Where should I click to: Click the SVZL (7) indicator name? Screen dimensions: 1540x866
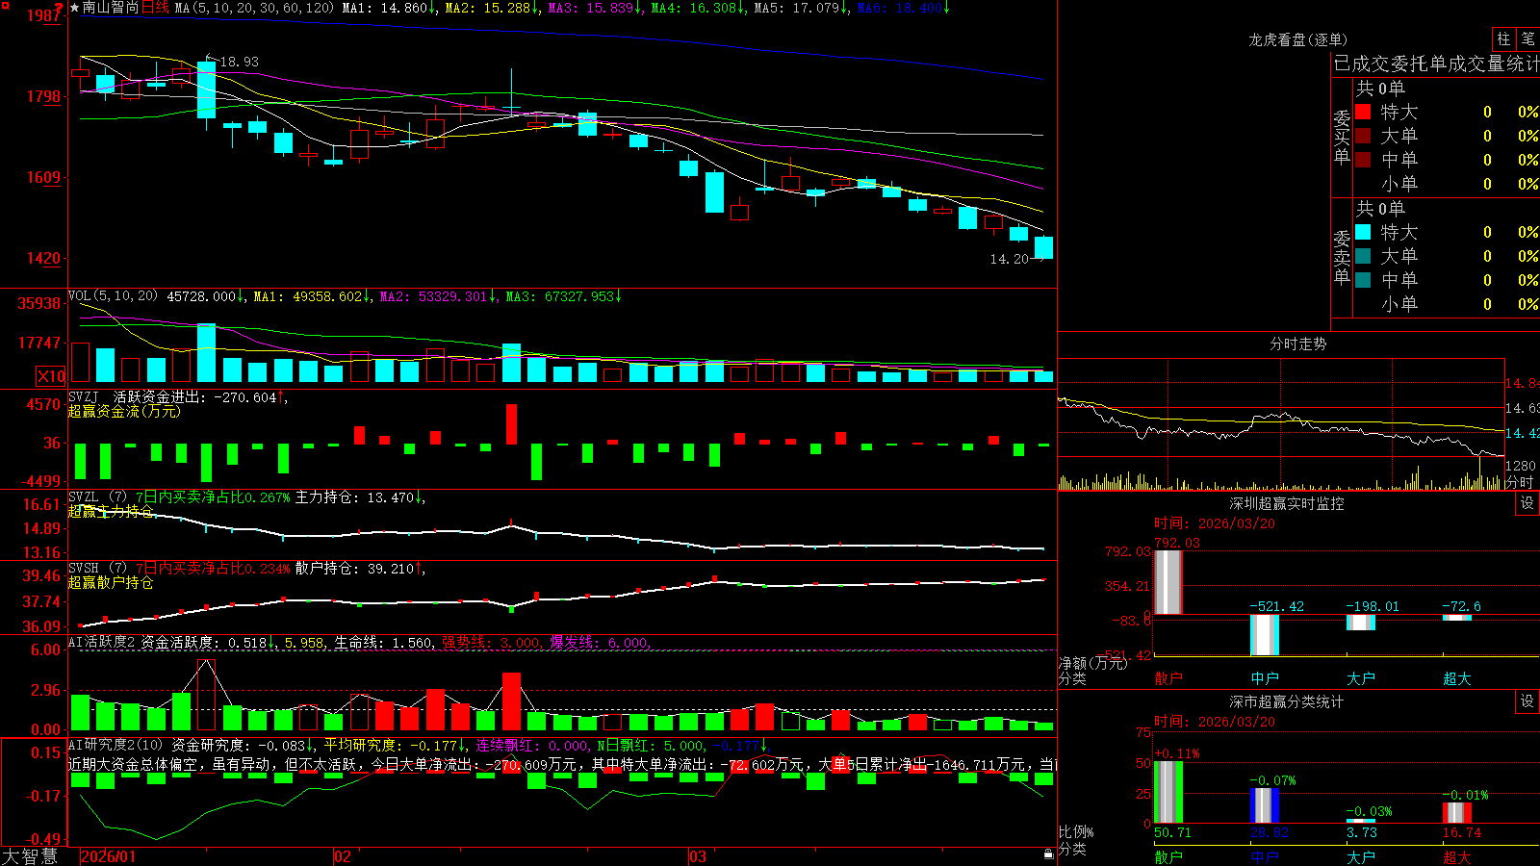point(97,497)
